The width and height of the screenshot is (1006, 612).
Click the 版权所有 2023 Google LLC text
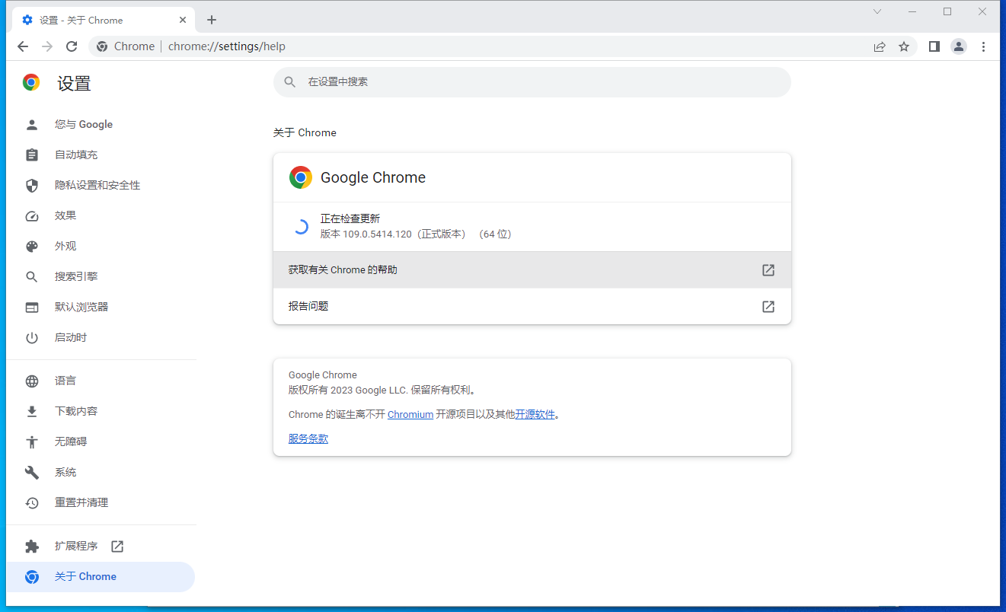click(383, 390)
